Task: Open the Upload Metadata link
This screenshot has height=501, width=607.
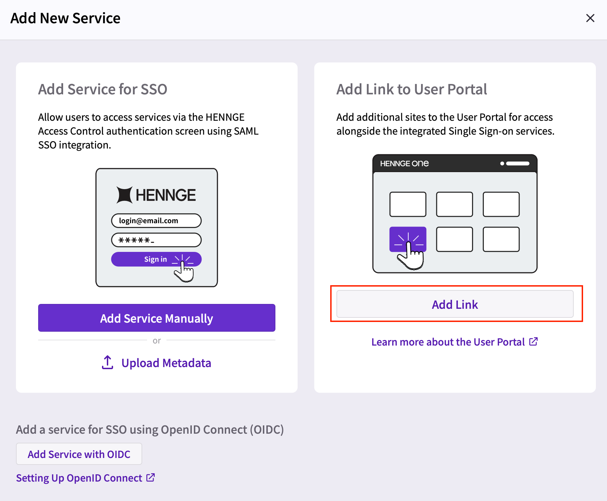Action: click(166, 363)
